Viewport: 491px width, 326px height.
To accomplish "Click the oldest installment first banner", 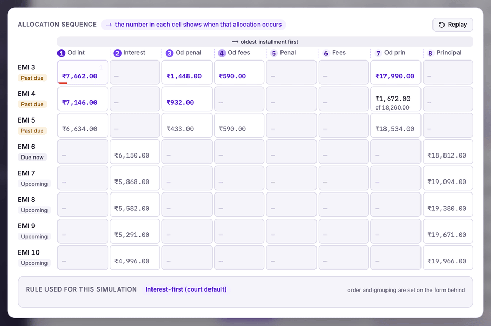I will click(265, 42).
